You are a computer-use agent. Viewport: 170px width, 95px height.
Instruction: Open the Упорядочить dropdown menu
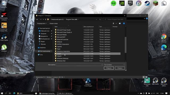coord(42,23)
